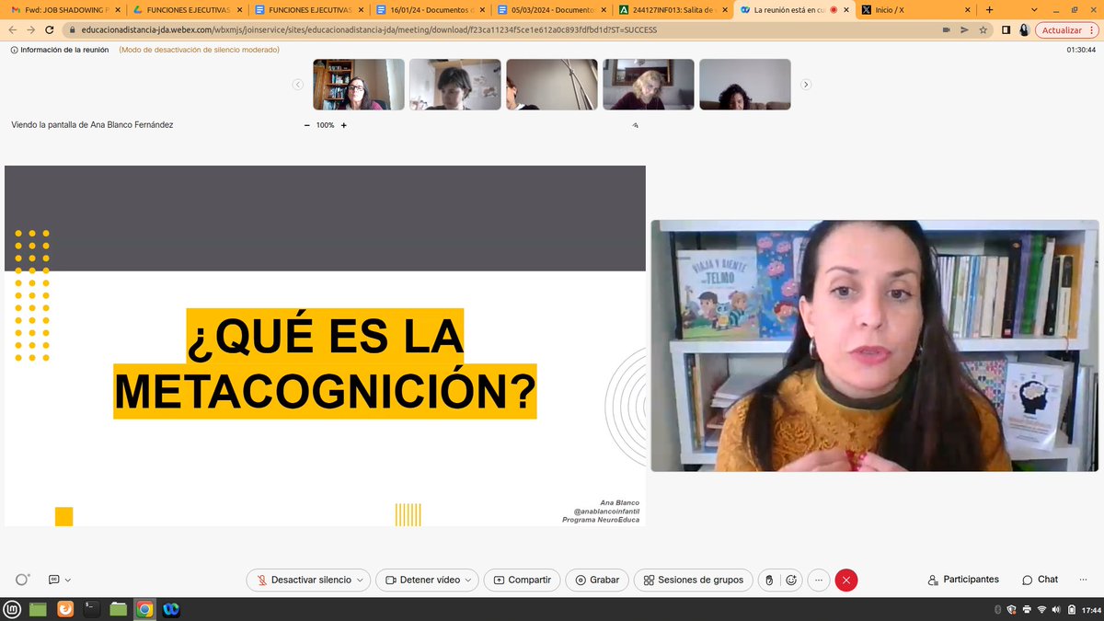Viewport: 1104px width, 621px height.
Task: Bookmark this page with the star icon
Action: pos(983,29)
